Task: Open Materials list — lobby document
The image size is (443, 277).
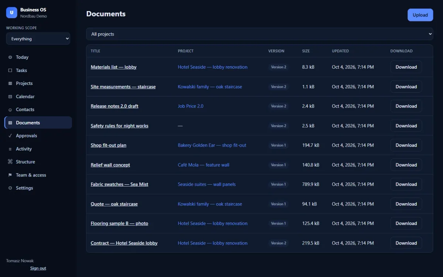Action: (114, 67)
